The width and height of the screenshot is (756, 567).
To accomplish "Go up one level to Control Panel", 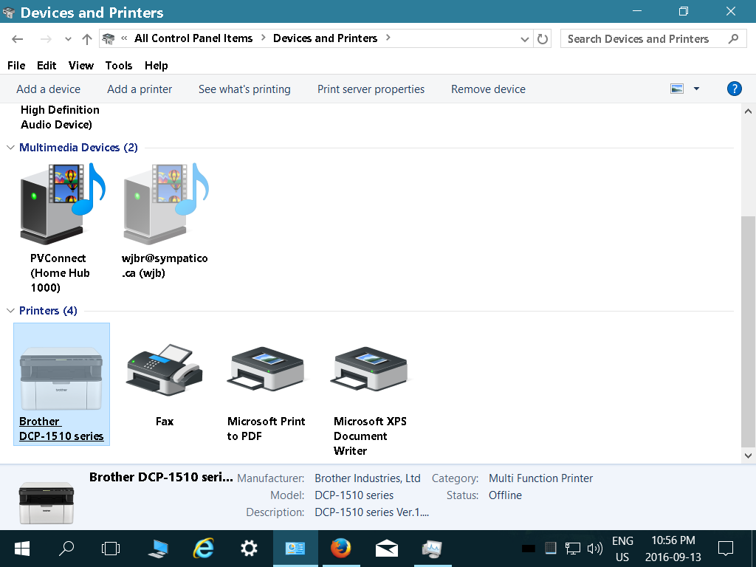I will pyautogui.click(x=87, y=39).
